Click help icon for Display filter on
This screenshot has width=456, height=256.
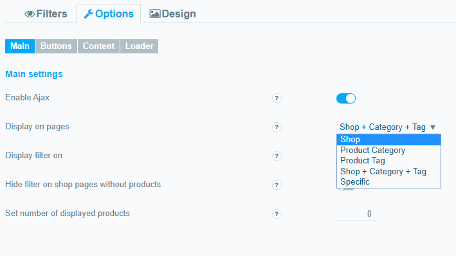[x=277, y=156]
